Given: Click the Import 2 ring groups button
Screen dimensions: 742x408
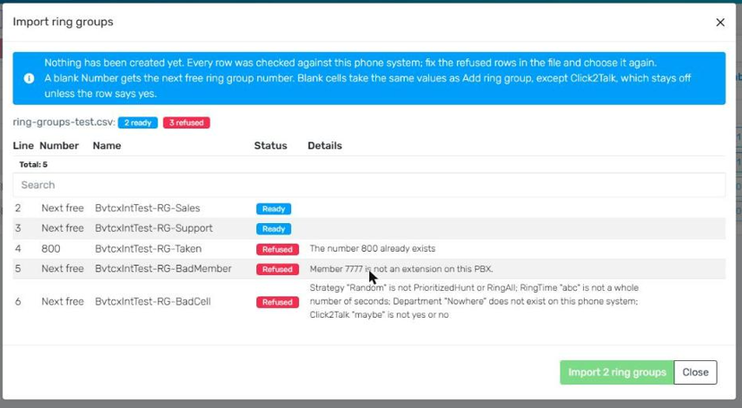Looking at the screenshot, I should [x=617, y=372].
